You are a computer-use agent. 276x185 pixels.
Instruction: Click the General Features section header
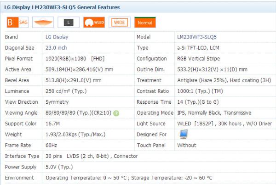pos(62,7)
